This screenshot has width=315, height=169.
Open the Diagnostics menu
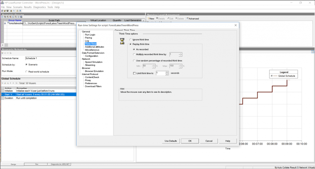[x=39, y=7]
